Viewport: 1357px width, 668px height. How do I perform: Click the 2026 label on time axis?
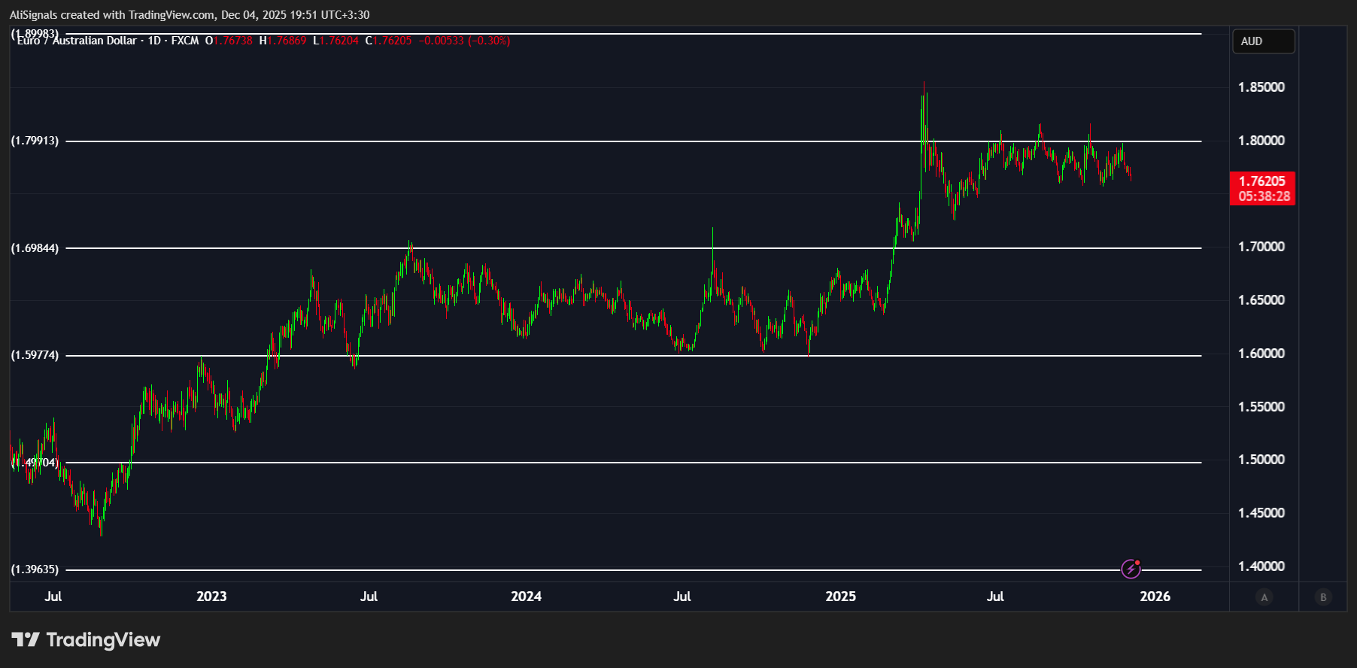click(x=1155, y=597)
